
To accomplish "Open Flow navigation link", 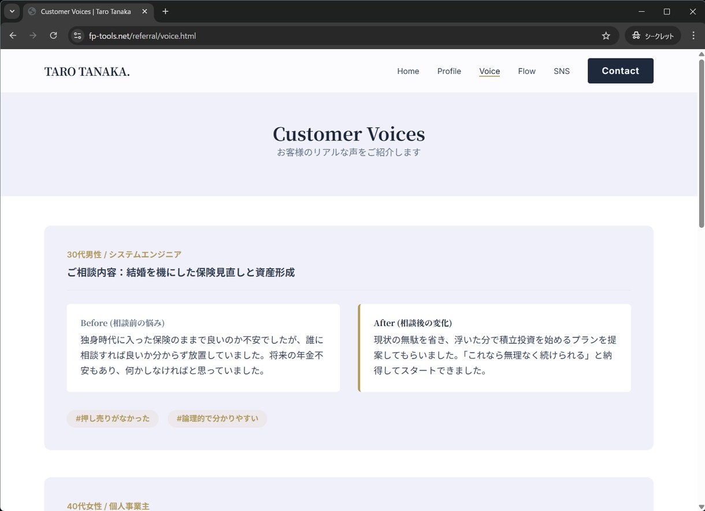I will pyautogui.click(x=526, y=71).
